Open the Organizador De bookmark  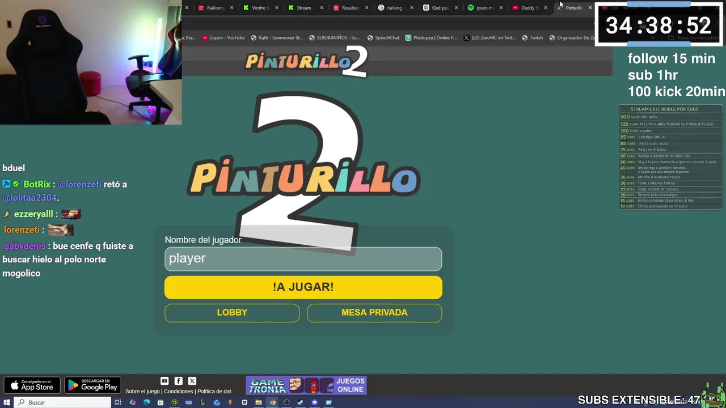[x=572, y=38]
